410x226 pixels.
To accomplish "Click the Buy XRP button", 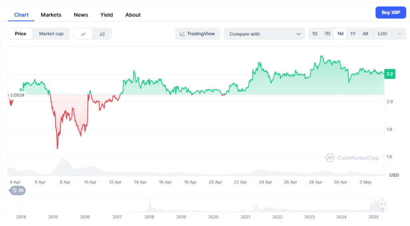I will 391,12.
